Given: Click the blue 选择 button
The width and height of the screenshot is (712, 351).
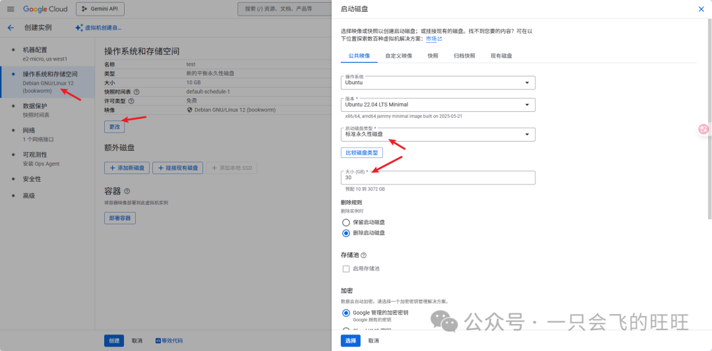Looking at the screenshot, I should coord(351,340).
